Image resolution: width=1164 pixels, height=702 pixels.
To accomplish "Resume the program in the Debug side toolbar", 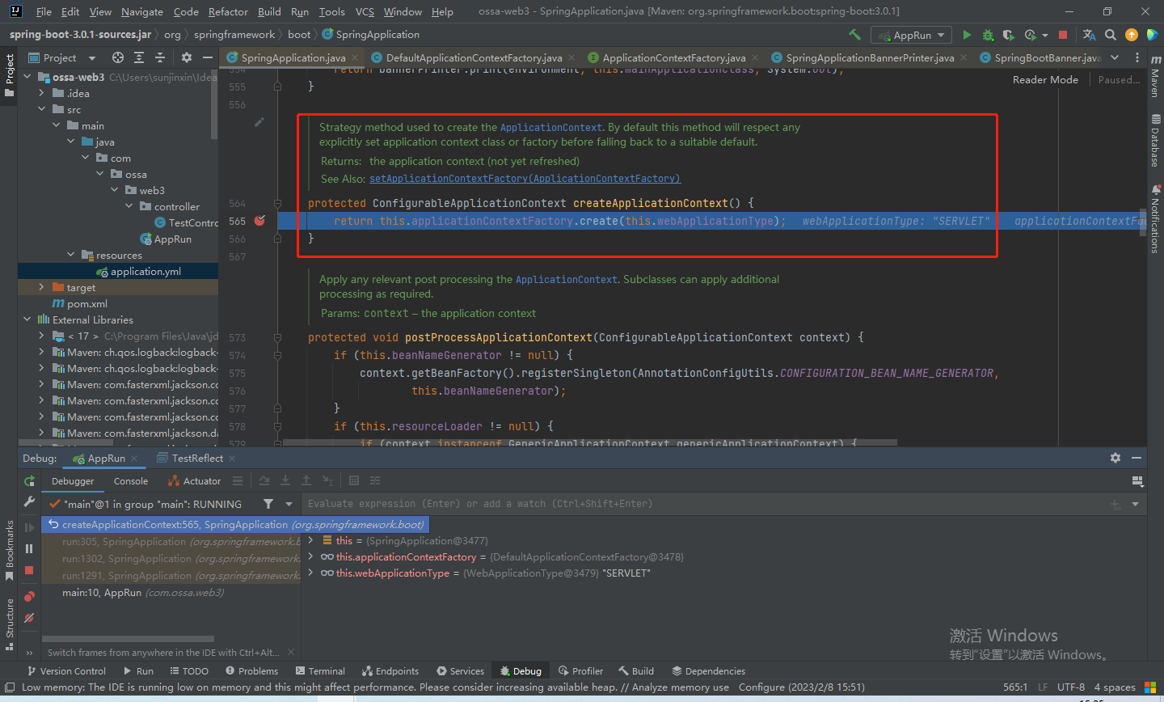I will pyautogui.click(x=30, y=527).
